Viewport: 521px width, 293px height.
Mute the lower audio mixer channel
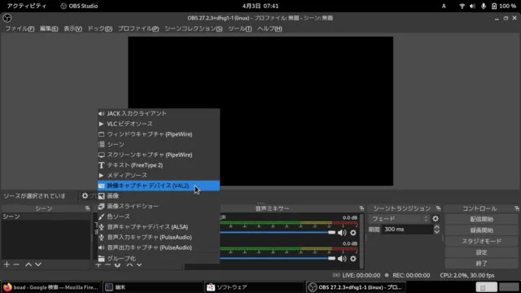[342, 259]
